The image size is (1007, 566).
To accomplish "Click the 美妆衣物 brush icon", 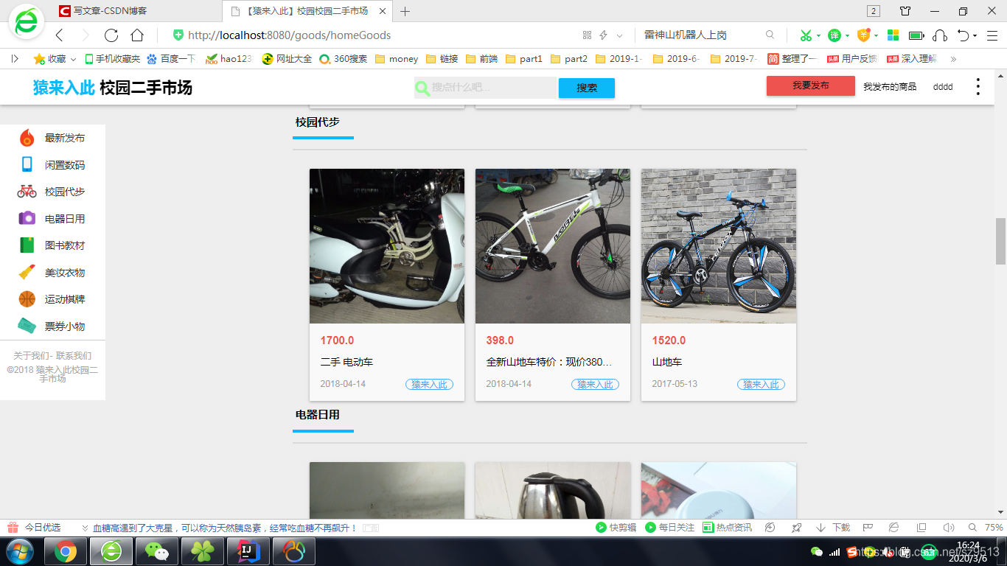I will point(27,272).
